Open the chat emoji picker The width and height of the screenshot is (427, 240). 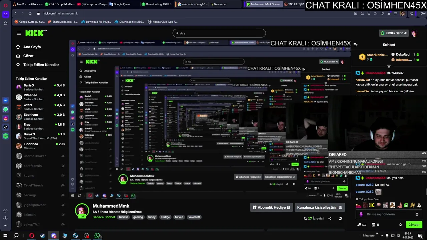tap(417, 214)
